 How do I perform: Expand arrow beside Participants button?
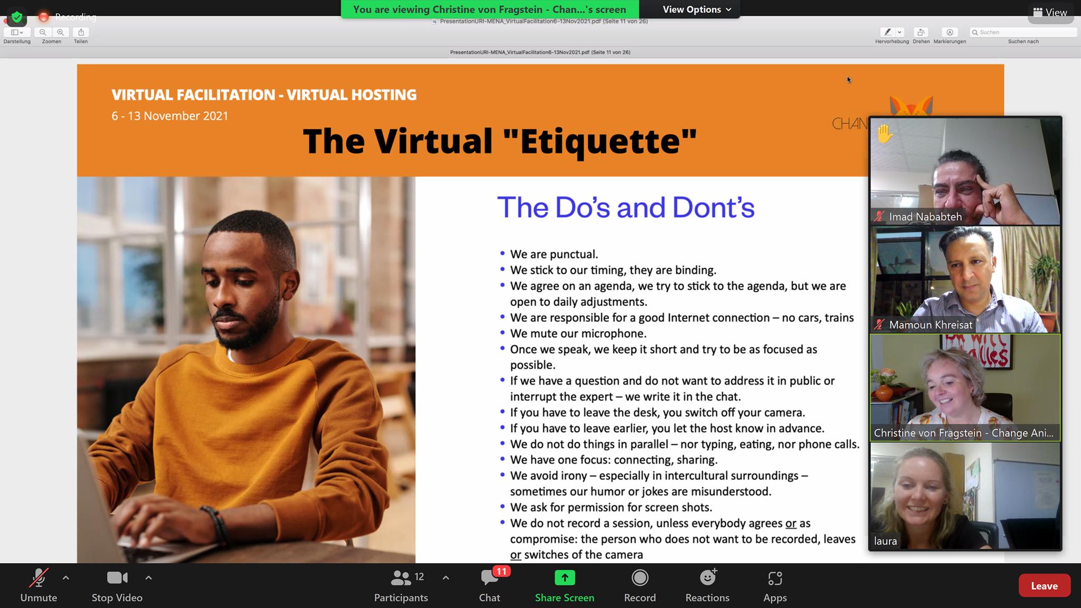pyautogui.click(x=446, y=578)
